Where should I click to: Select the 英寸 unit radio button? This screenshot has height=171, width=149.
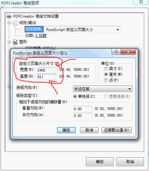(106, 69)
